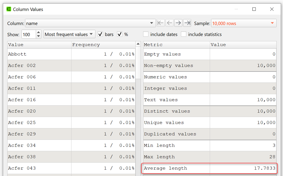Click the Metric column header
The image size is (283, 176).
coord(176,45)
